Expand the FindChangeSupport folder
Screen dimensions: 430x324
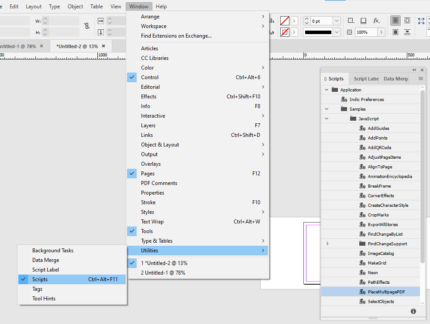(327, 244)
